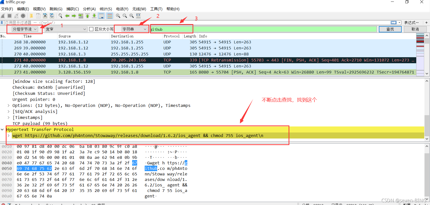Open 表达式 filter expression dialog

[411, 23]
